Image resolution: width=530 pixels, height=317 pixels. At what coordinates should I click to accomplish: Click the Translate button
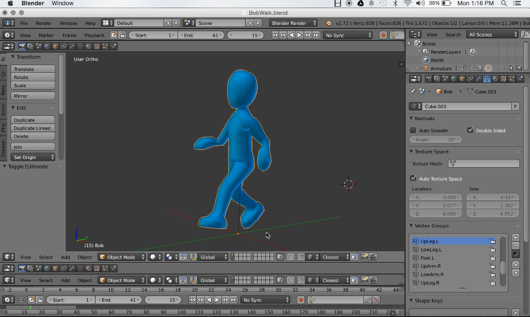coord(33,69)
